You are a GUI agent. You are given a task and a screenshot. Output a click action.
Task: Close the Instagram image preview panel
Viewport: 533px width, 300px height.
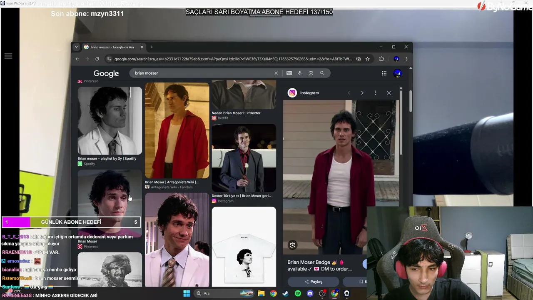click(x=389, y=93)
